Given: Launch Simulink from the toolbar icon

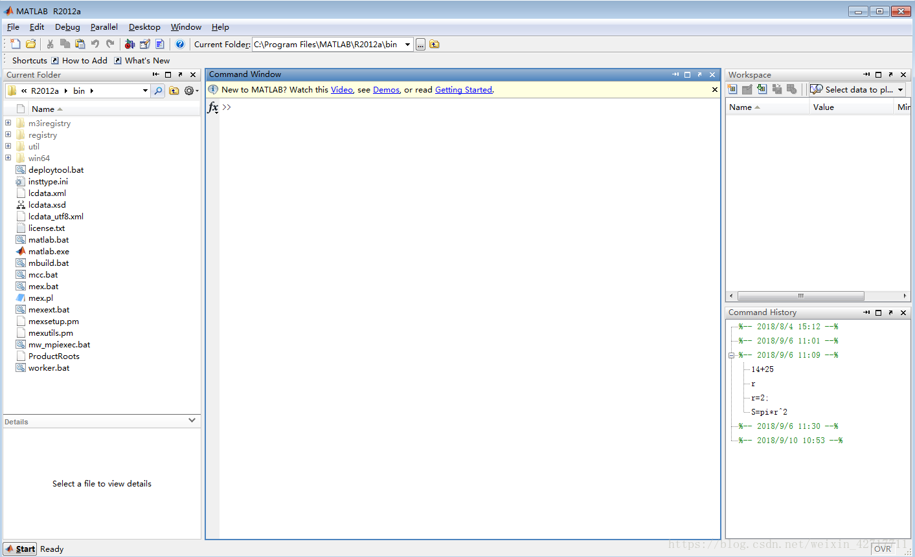Looking at the screenshot, I should 130,44.
